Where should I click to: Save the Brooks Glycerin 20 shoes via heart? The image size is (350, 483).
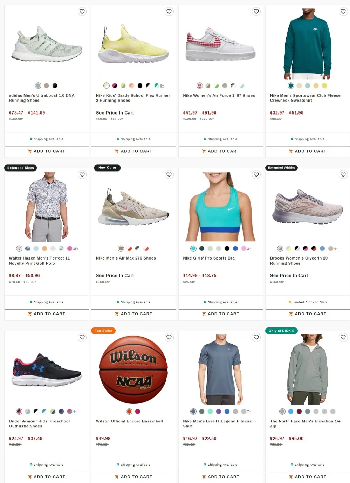coord(343,174)
